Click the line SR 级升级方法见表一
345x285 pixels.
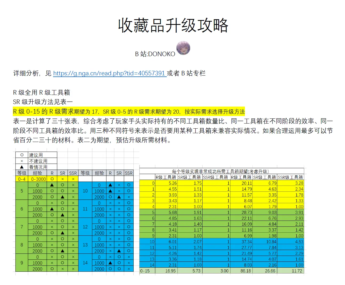coord(43,102)
